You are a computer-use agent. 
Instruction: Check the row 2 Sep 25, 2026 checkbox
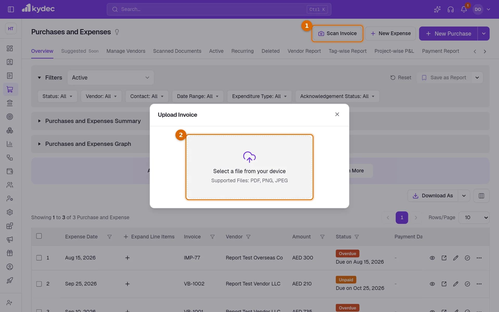[39, 284]
